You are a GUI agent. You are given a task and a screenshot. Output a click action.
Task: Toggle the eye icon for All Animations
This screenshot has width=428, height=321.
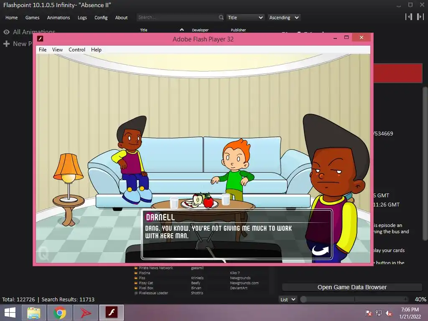[x=7, y=32]
